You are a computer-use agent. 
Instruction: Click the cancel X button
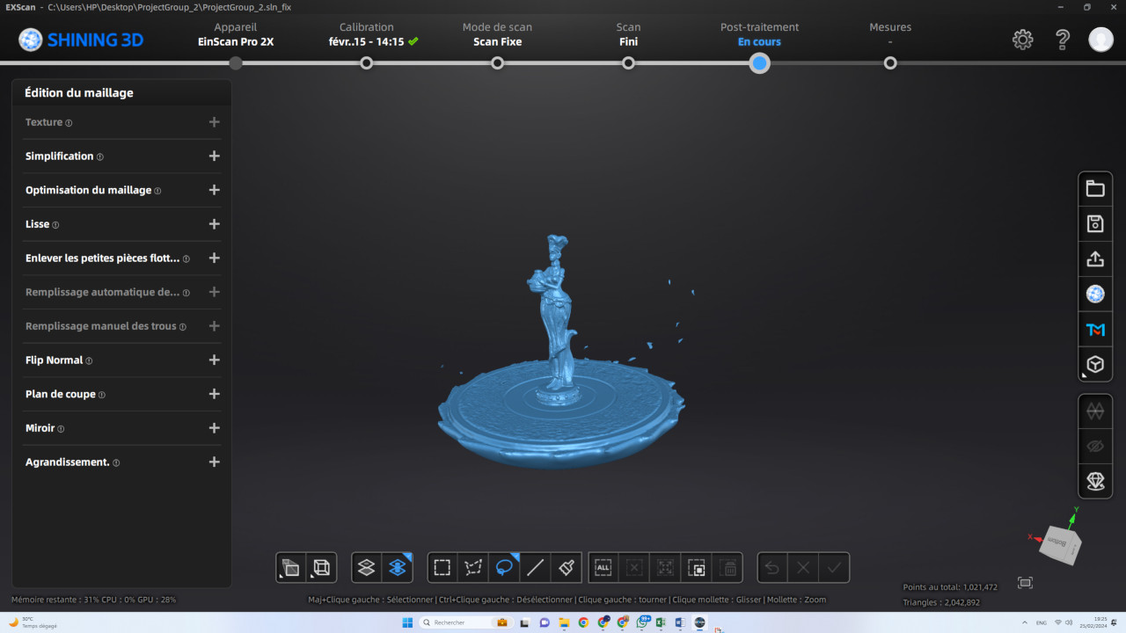click(803, 568)
